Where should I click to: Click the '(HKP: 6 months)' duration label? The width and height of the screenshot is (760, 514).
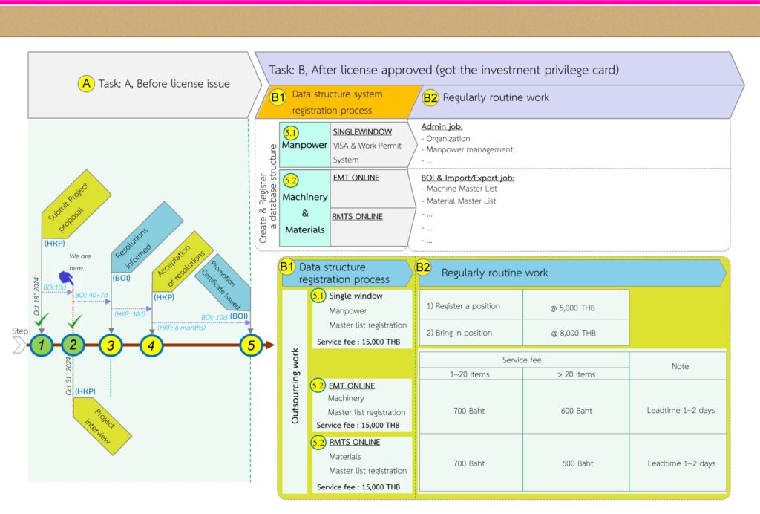point(181,328)
